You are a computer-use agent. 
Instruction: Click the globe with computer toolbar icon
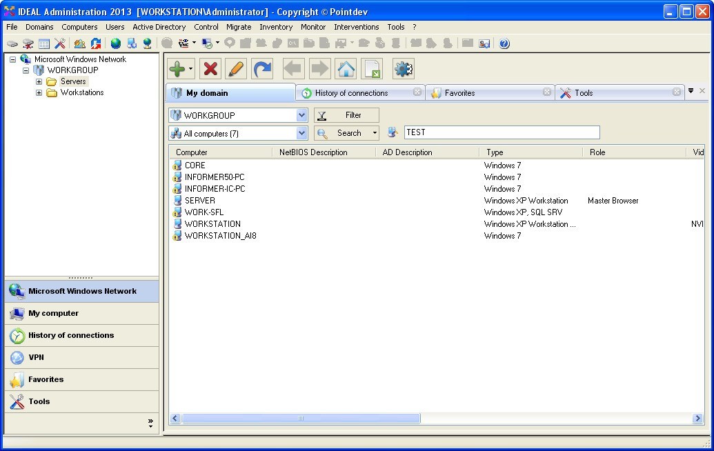point(147,43)
